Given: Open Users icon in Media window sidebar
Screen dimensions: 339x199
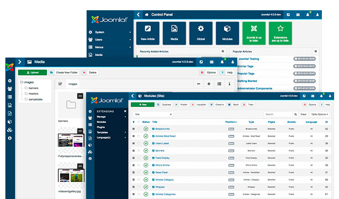Looking at the screenshot, I should coord(10,89).
